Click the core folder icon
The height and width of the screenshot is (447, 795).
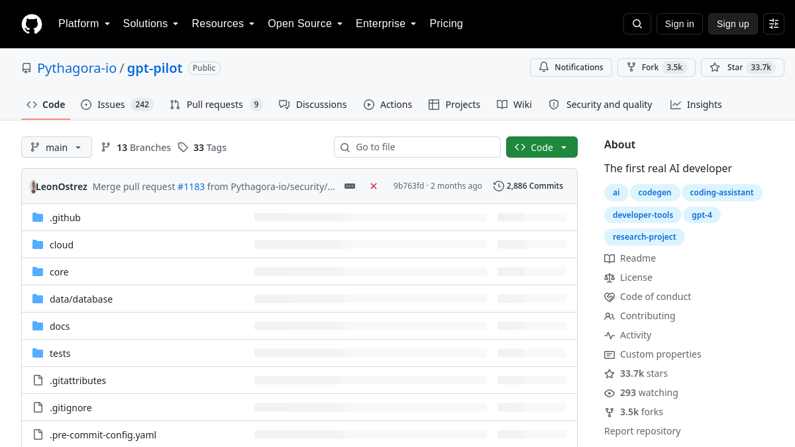(38, 272)
